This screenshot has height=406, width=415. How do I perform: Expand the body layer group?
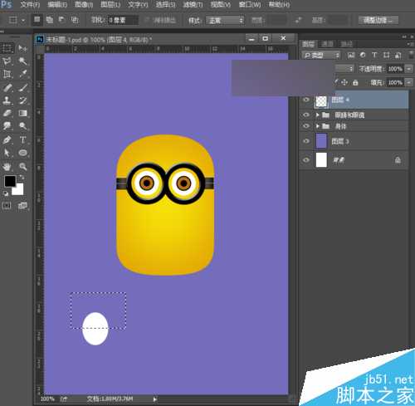point(318,126)
